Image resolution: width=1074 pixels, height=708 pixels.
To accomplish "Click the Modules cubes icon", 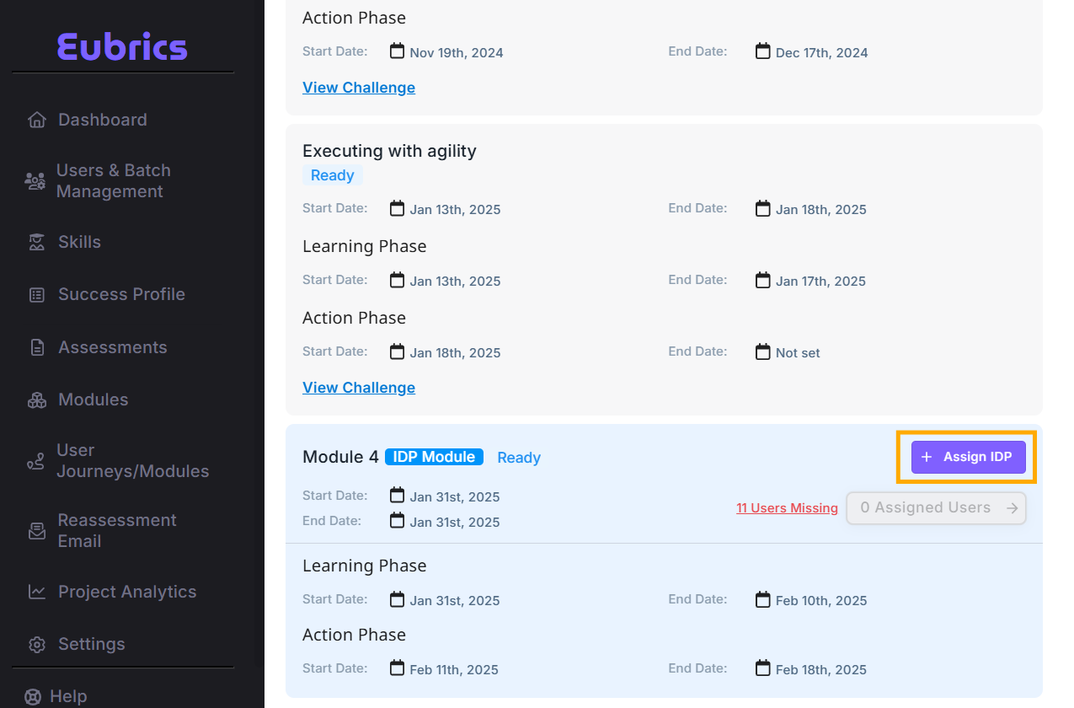I will click(x=36, y=400).
